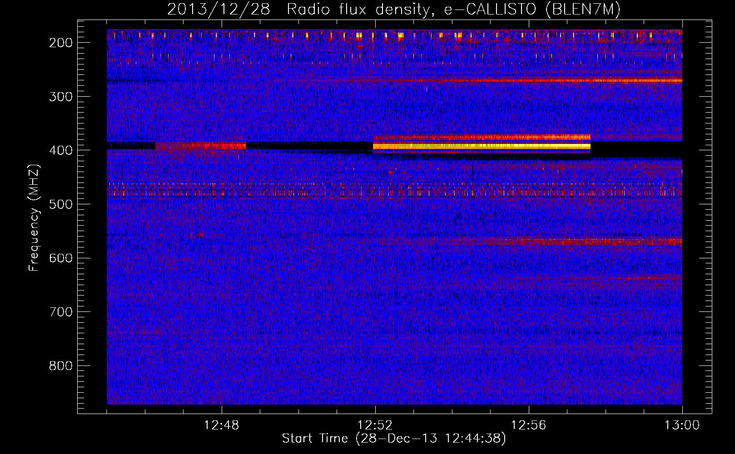This screenshot has width=735, height=454.
Task: Click the "Start Time (28-Dec-13 12:44:38)" axis label
Action: coord(394,439)
